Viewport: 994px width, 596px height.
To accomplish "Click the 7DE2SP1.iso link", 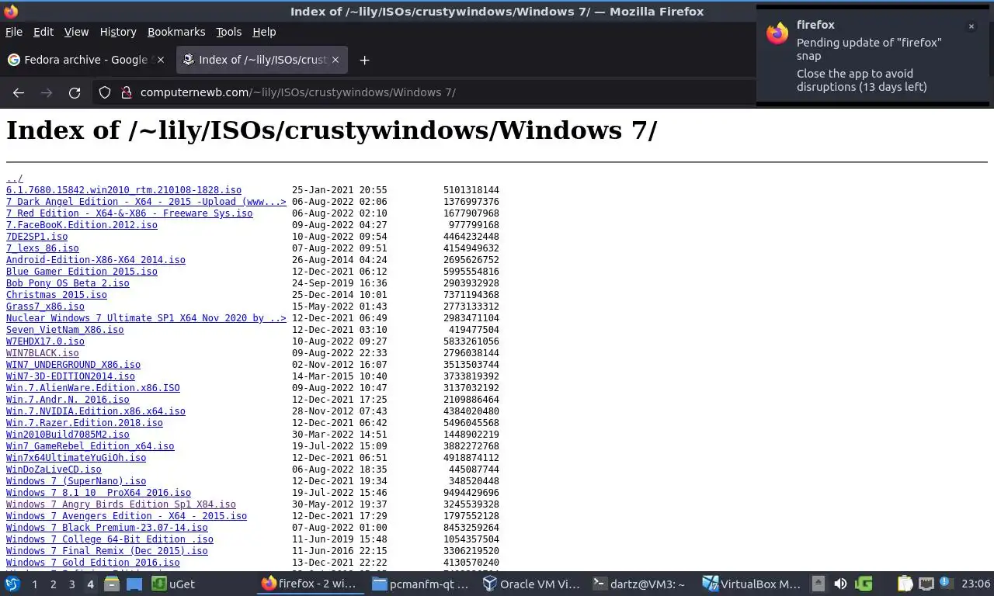I will pyautogui.click(x=36, y=237).
